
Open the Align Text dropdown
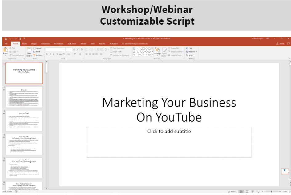[x=116, y=52]
